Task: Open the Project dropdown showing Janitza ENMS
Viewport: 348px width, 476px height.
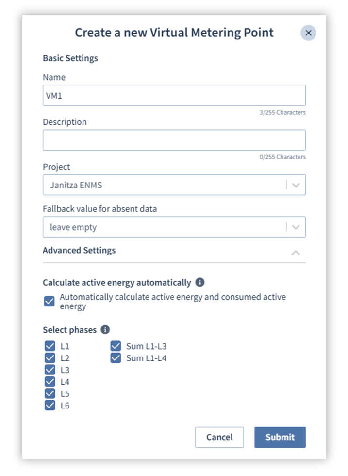Action: point(296,185)
